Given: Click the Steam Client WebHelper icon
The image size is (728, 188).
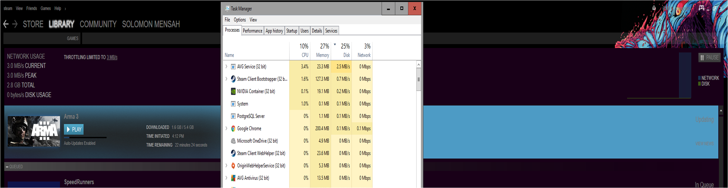Looking at the screenshot, I should pos(233,153).
